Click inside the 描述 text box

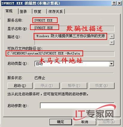72,39
